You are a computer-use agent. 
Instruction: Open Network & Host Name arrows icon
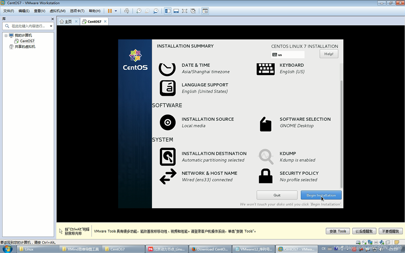pyautogui.click(x=168, y=176)
